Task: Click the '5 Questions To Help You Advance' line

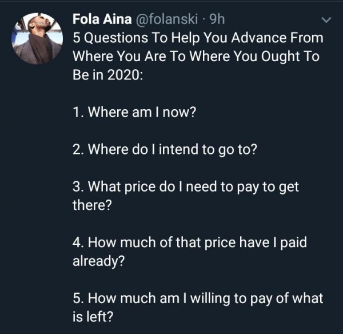Action: [x=198, y=38]
